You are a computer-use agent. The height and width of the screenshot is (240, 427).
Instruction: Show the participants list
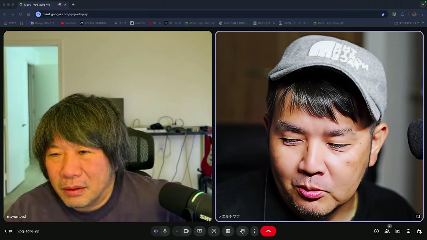(387, 231)
